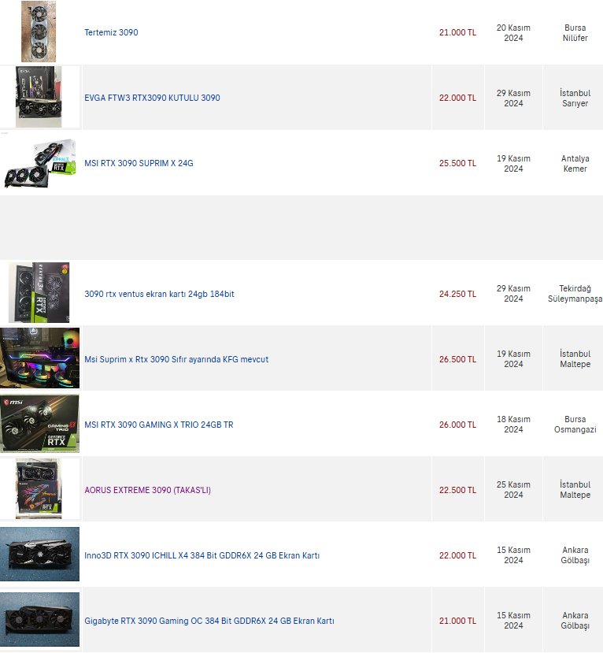Open the Inno3D ICHILL X4 card photo
The width and height of the screenshot is (603, 653).
pyautogui.click(x=39, y=555)
